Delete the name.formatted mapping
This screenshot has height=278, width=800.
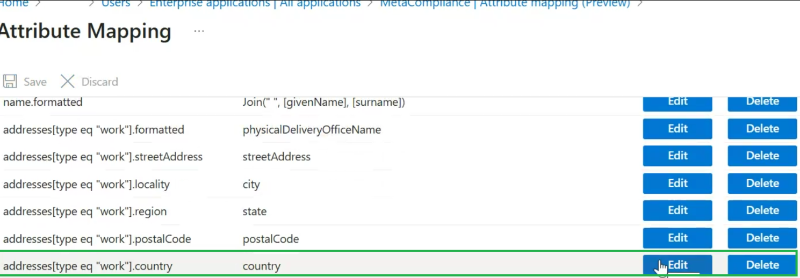pos(762,103)
